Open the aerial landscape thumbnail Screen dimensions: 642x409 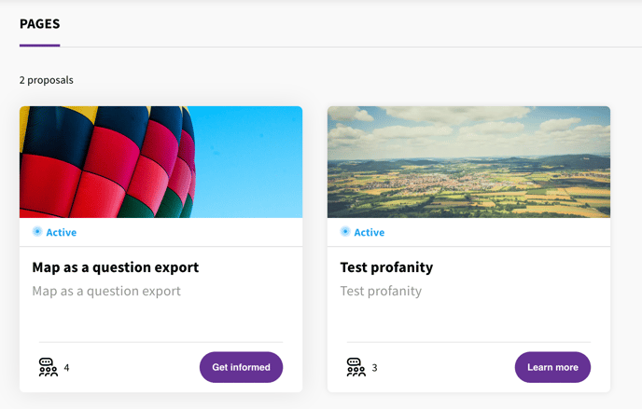[x=468, y=162]
